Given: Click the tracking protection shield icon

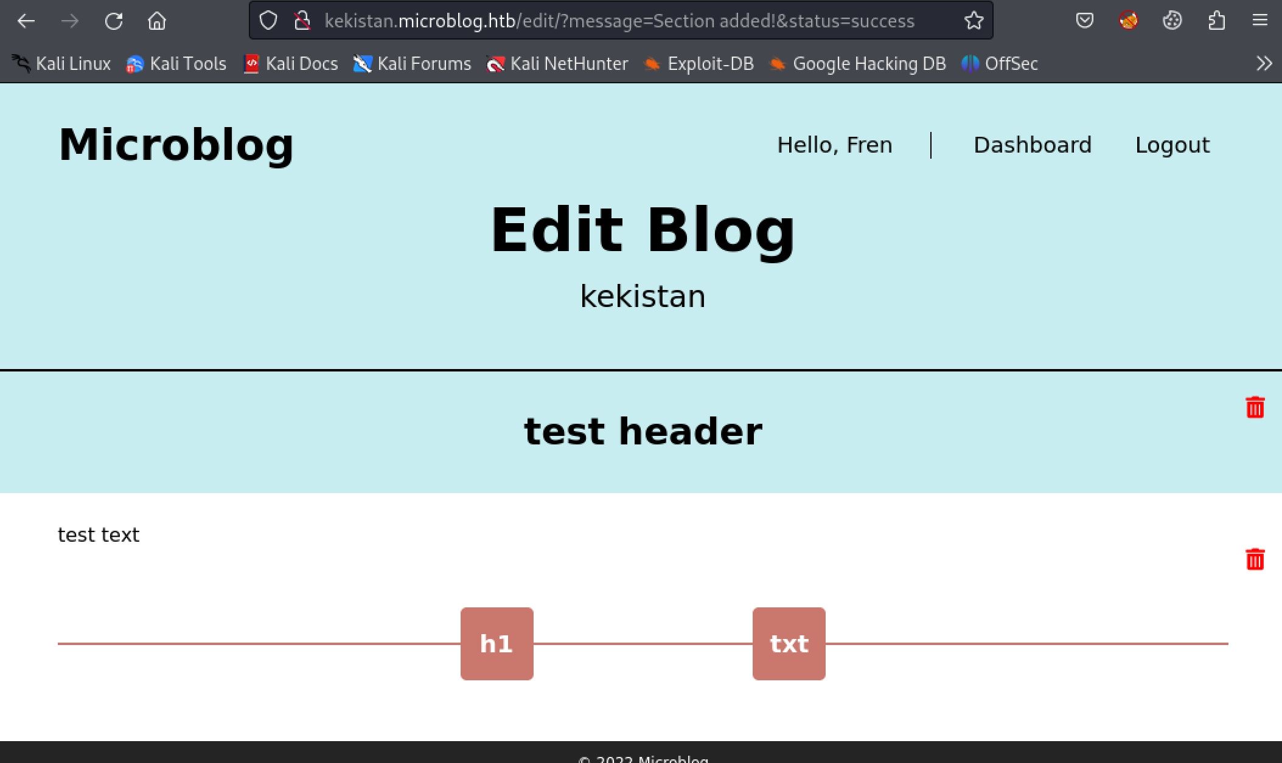Looking at the screenshot, I should click(x=268, y=21).
